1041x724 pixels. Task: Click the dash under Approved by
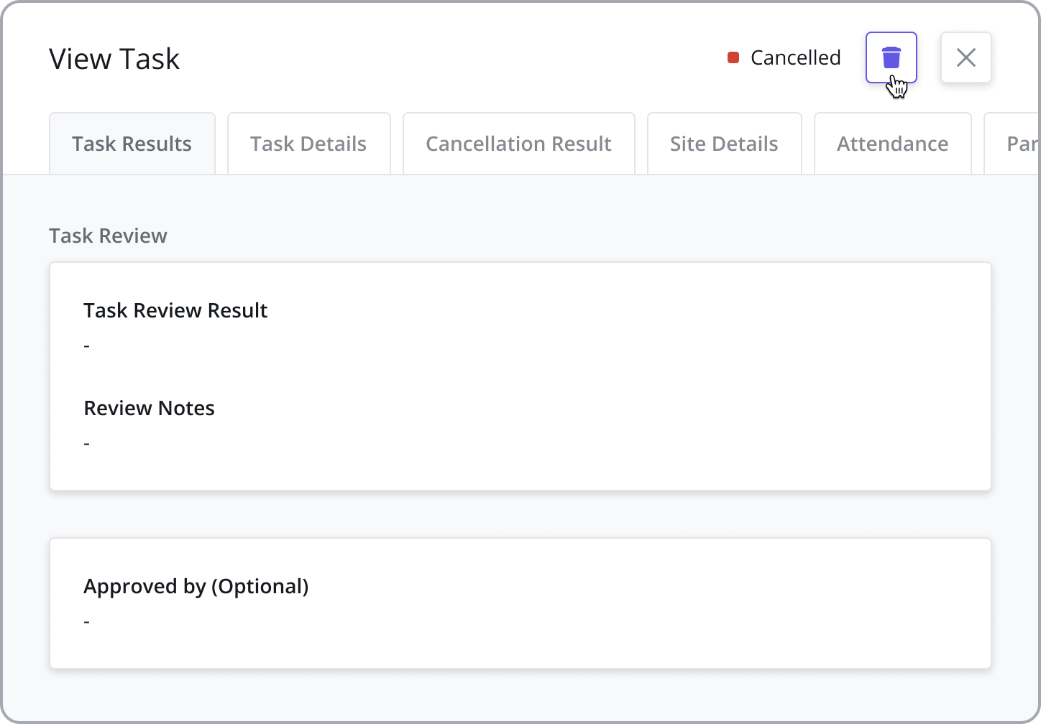87,621
